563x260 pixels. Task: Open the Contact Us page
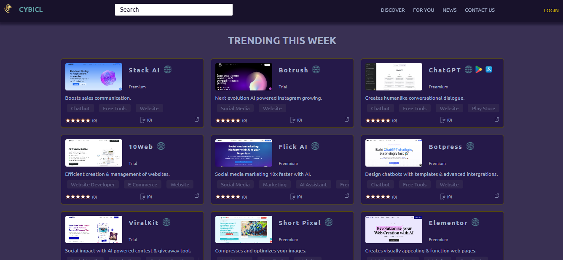[x=480, y=10]
